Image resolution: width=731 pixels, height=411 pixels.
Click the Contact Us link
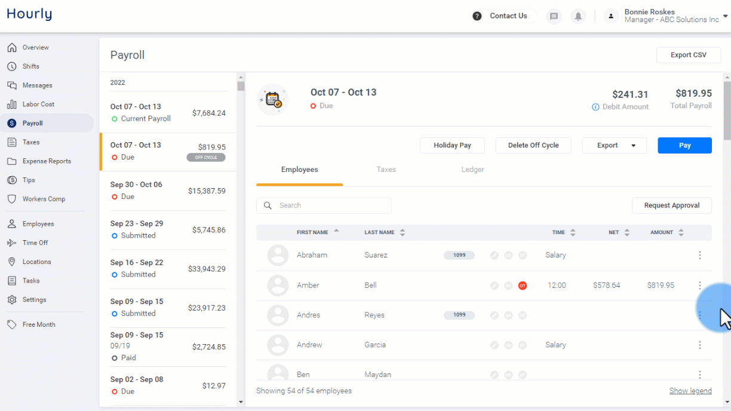pyautogui.click(x=508, y=16)
